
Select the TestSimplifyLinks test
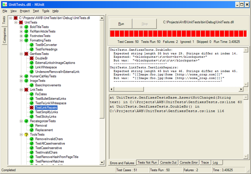[46, 112]
